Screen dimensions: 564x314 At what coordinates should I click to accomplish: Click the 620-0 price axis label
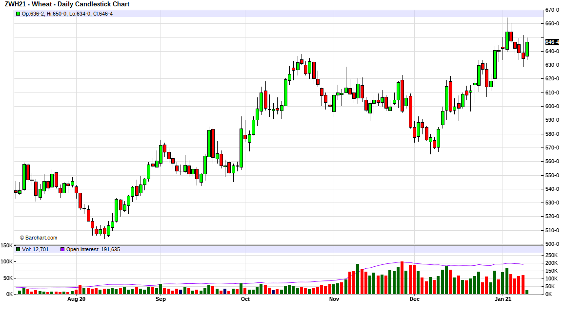[552, 78]
